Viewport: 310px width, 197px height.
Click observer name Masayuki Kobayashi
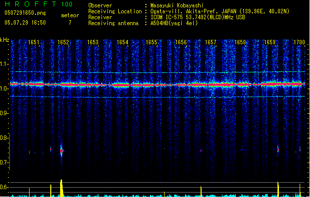coord(177,5)
